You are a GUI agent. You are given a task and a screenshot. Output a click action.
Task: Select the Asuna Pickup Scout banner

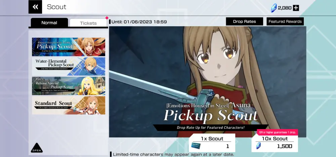tap(69, 47)
